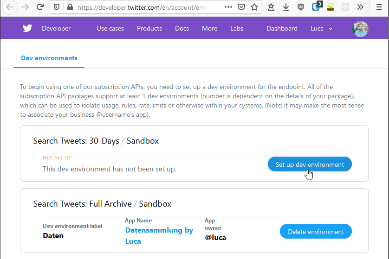Open the Firefox hamburger menu

379,7
